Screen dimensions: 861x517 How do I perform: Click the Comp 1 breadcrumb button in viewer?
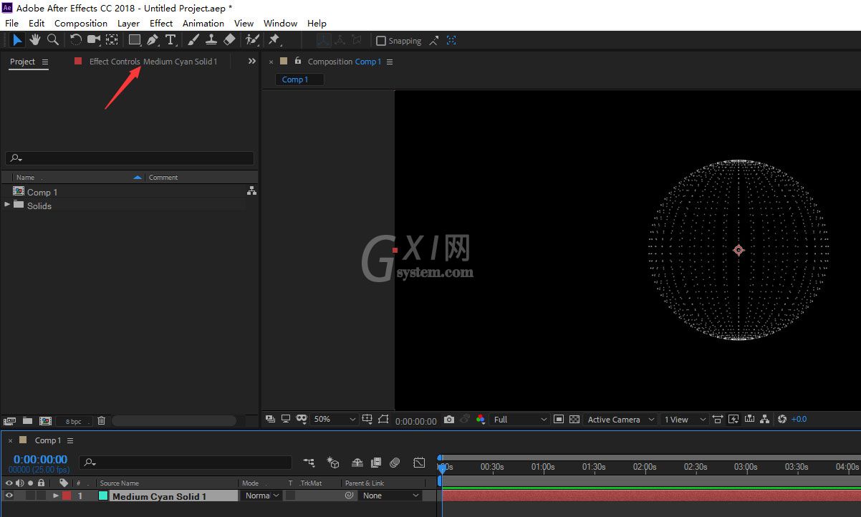point(299,79)
